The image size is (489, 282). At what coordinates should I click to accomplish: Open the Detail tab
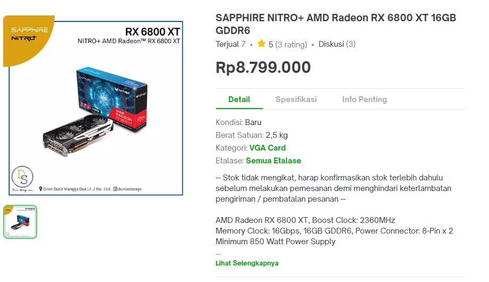pyautogui.click(x=239, y=99)
